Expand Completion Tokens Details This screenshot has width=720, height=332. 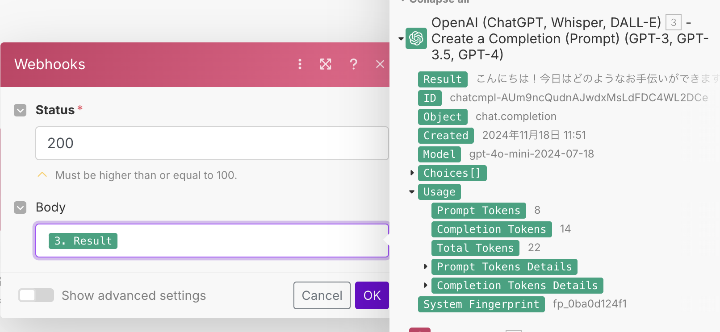pos(426,285)
